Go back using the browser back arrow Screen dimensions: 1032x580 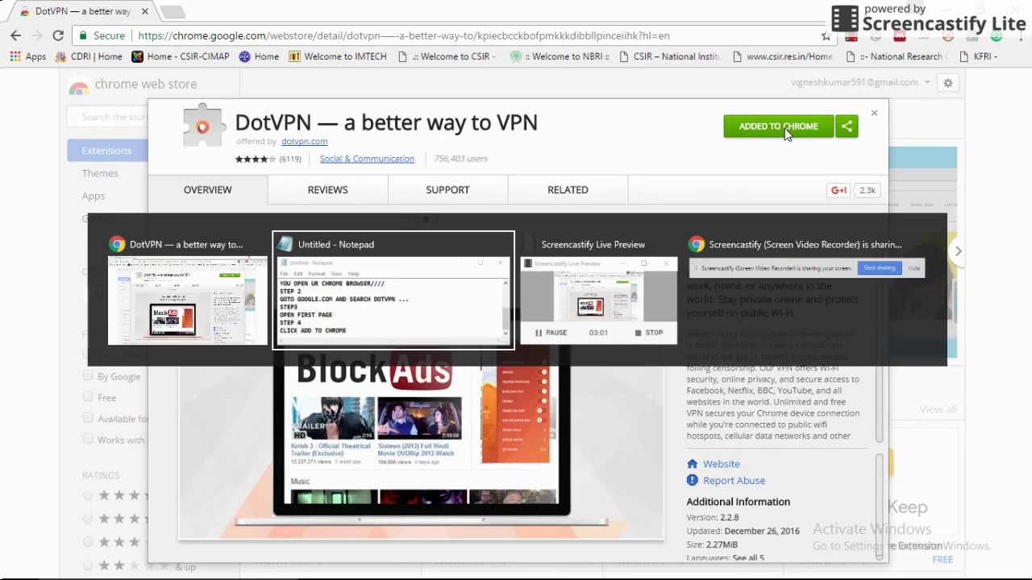[16, 35]
